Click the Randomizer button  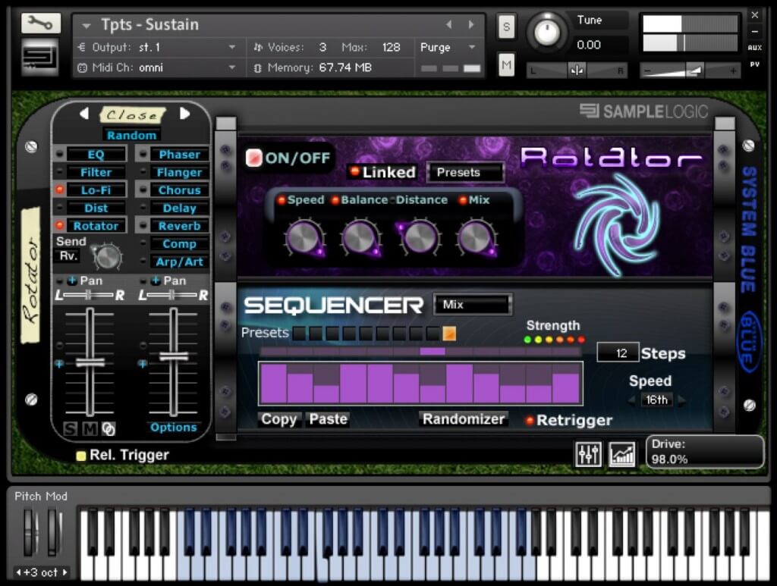click(x=464, y=419)
